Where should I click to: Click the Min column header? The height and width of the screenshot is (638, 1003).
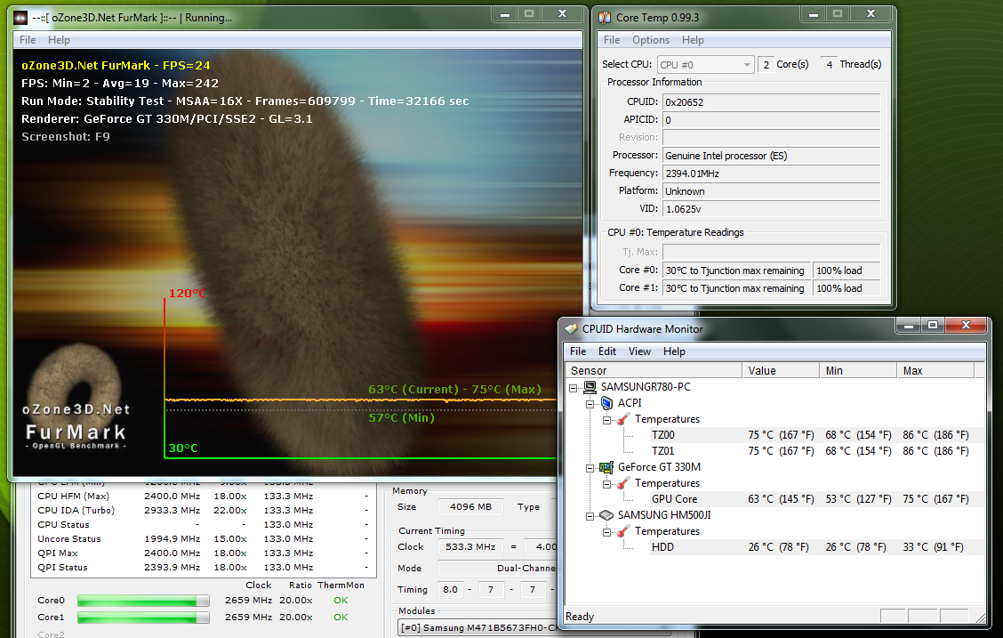point(858,370)
